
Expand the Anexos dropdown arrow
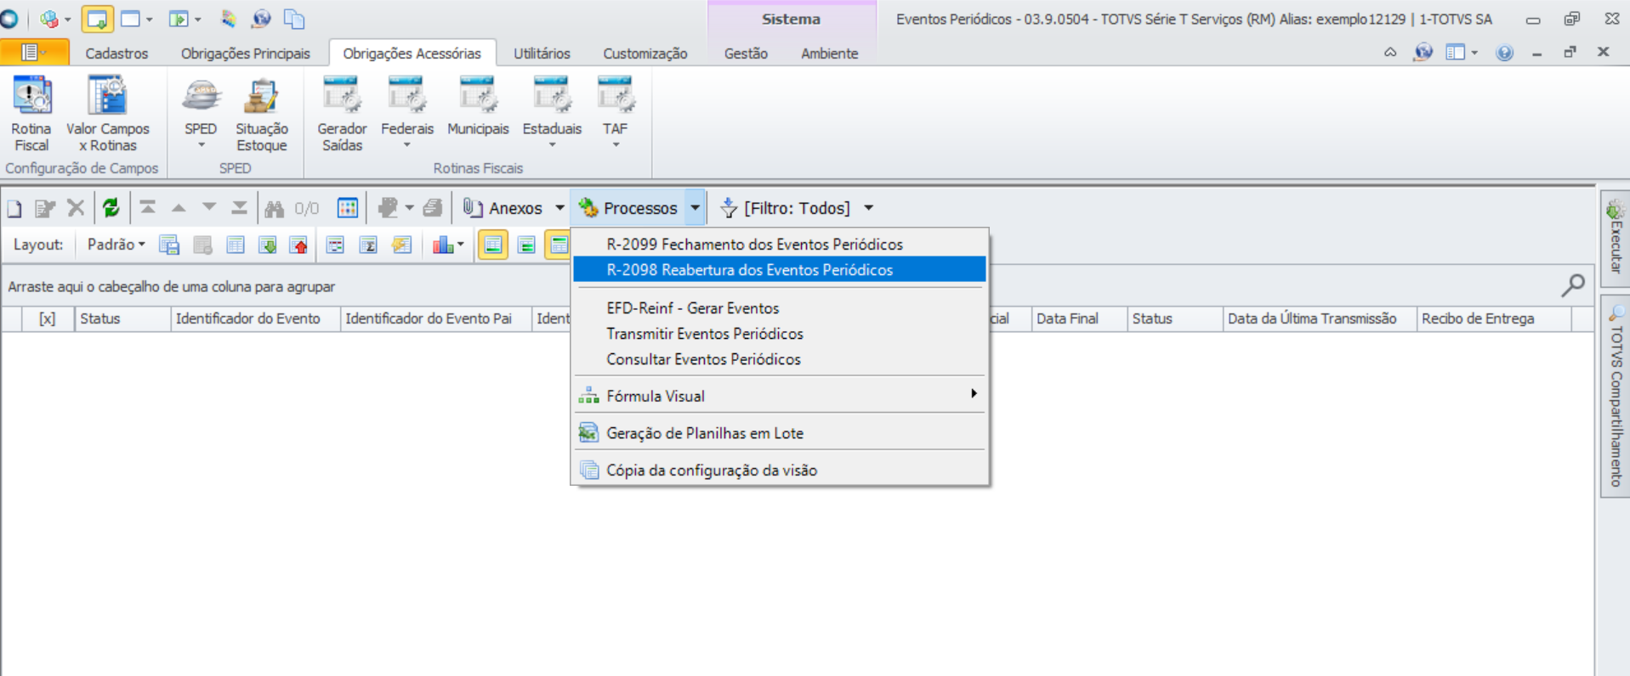click(559, 208)
